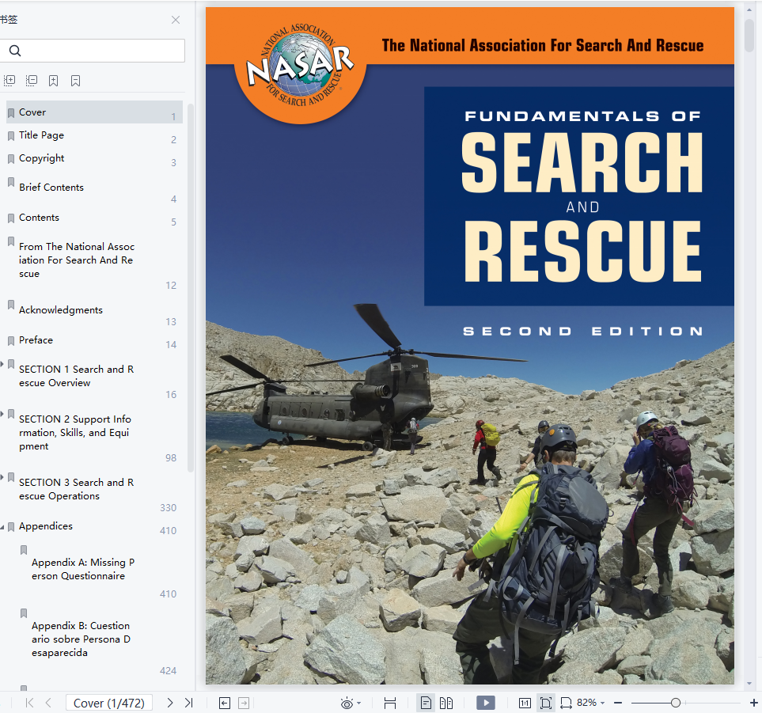Jump to the first page

(29, 703)
